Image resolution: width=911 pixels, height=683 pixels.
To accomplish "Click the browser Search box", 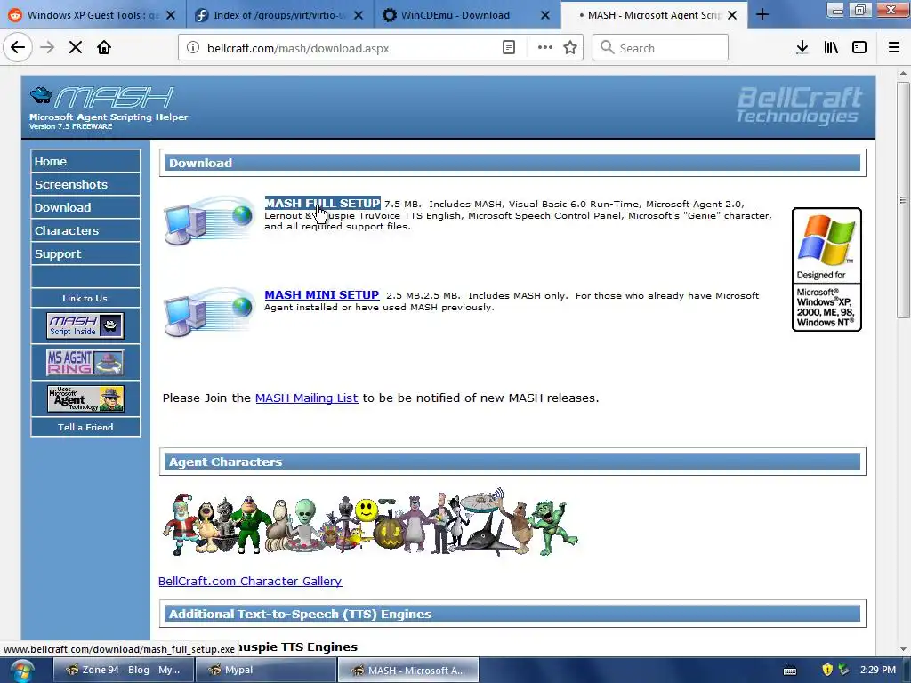I will click(661, 48).
